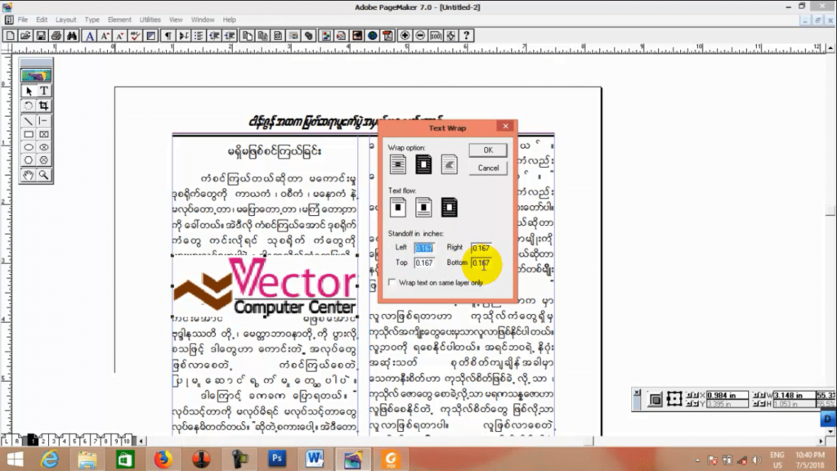Click the Open folder toolbar icon
This screenshot has height=471, width=837.
coord(25,36)
